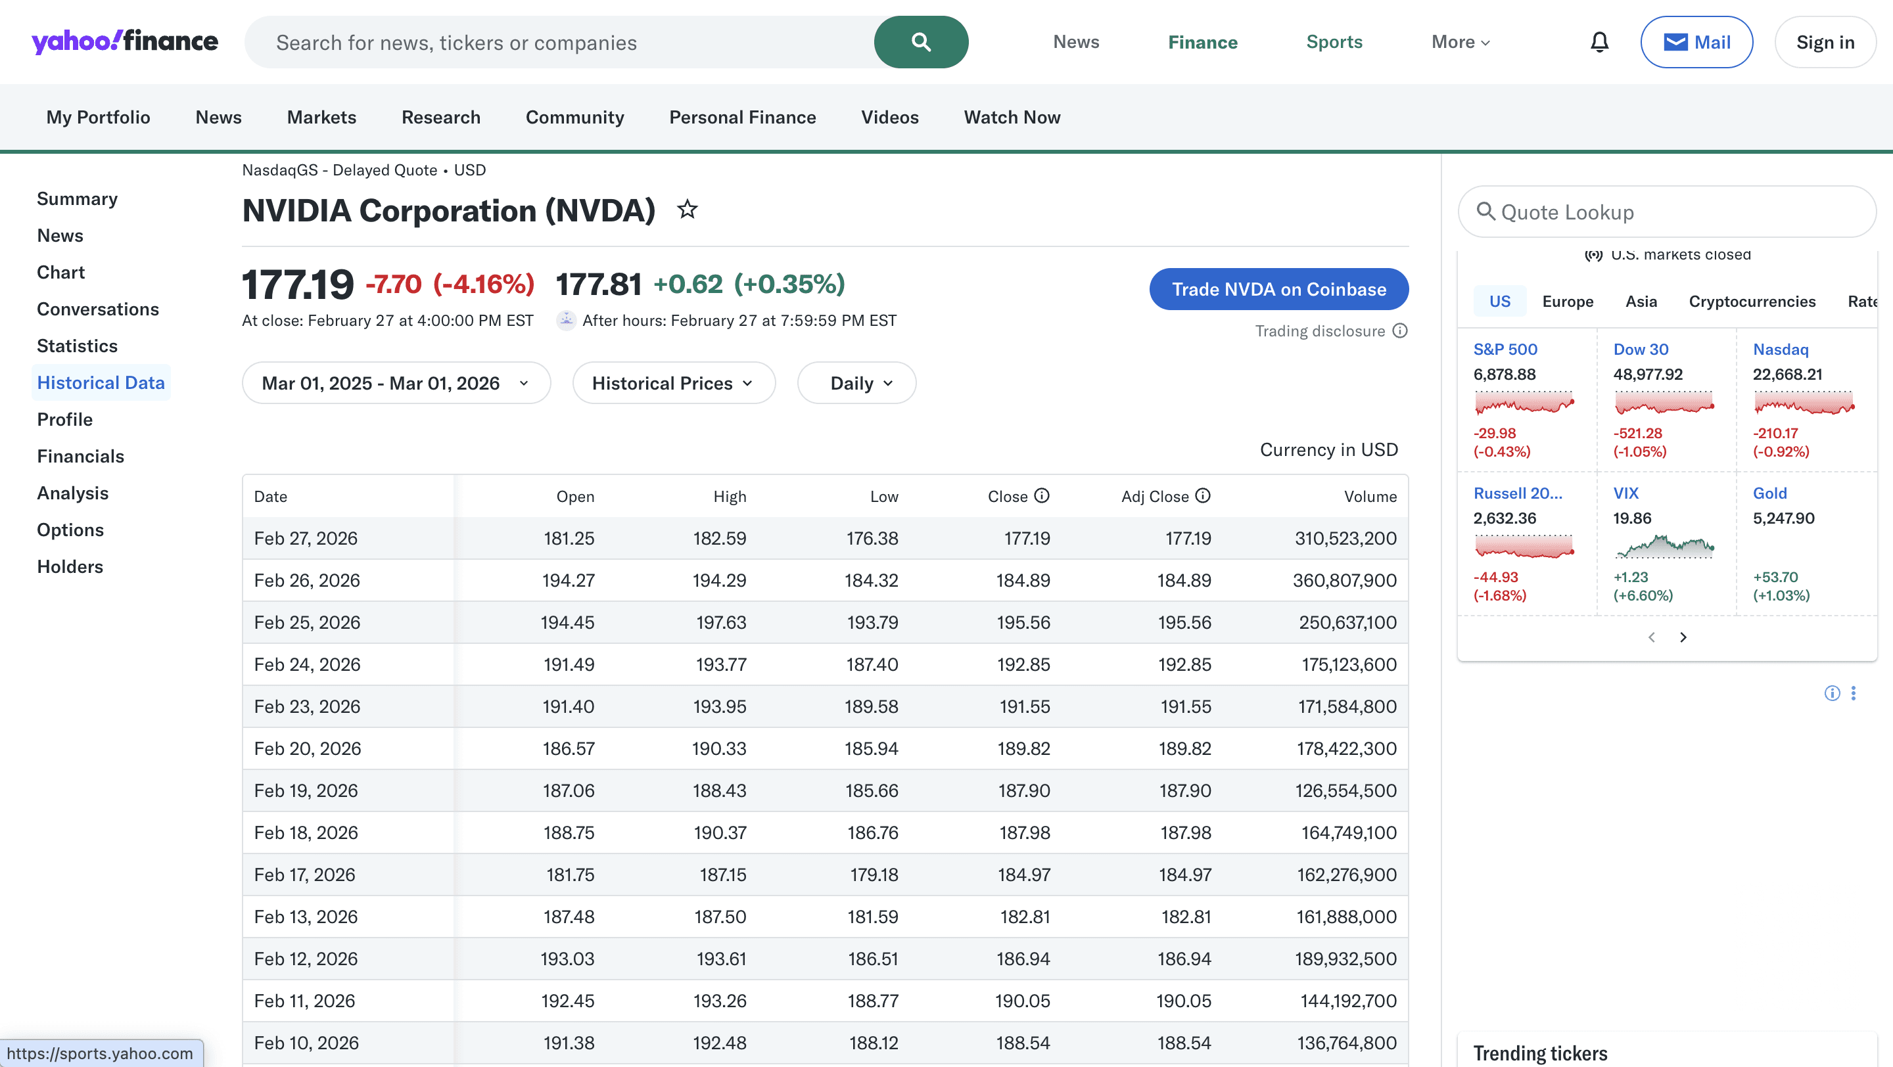Click the Quote Lookup magnifier icon
The height and width of the screenshot is (1067, 1893).
pyautogui.click(x=1487, y=212)
